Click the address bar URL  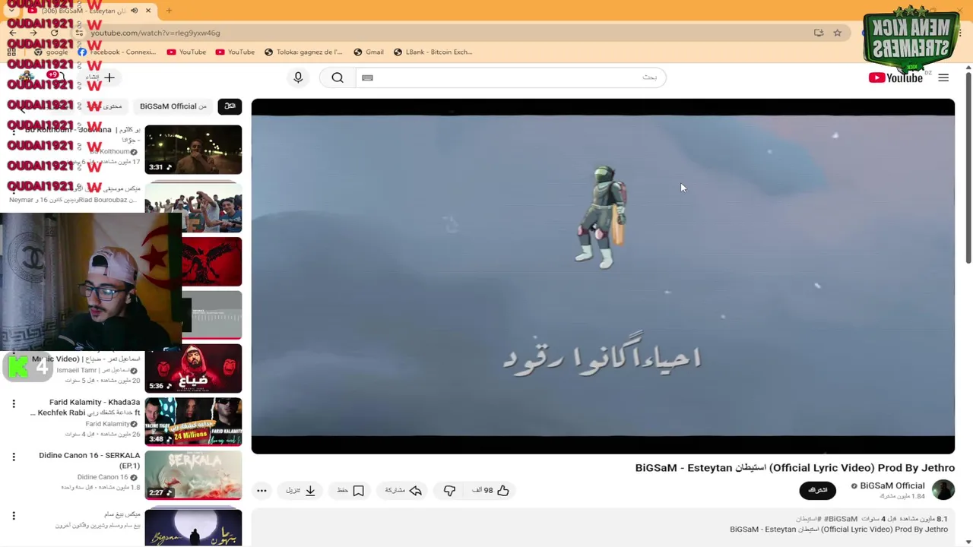click(155, 33)
